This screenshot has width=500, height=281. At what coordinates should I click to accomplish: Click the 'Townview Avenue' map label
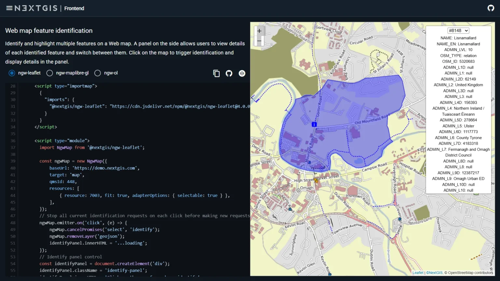[x=347, y=229]
